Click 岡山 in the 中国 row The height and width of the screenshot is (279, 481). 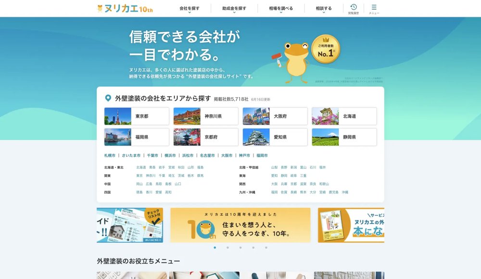click(x=139, y=184)
